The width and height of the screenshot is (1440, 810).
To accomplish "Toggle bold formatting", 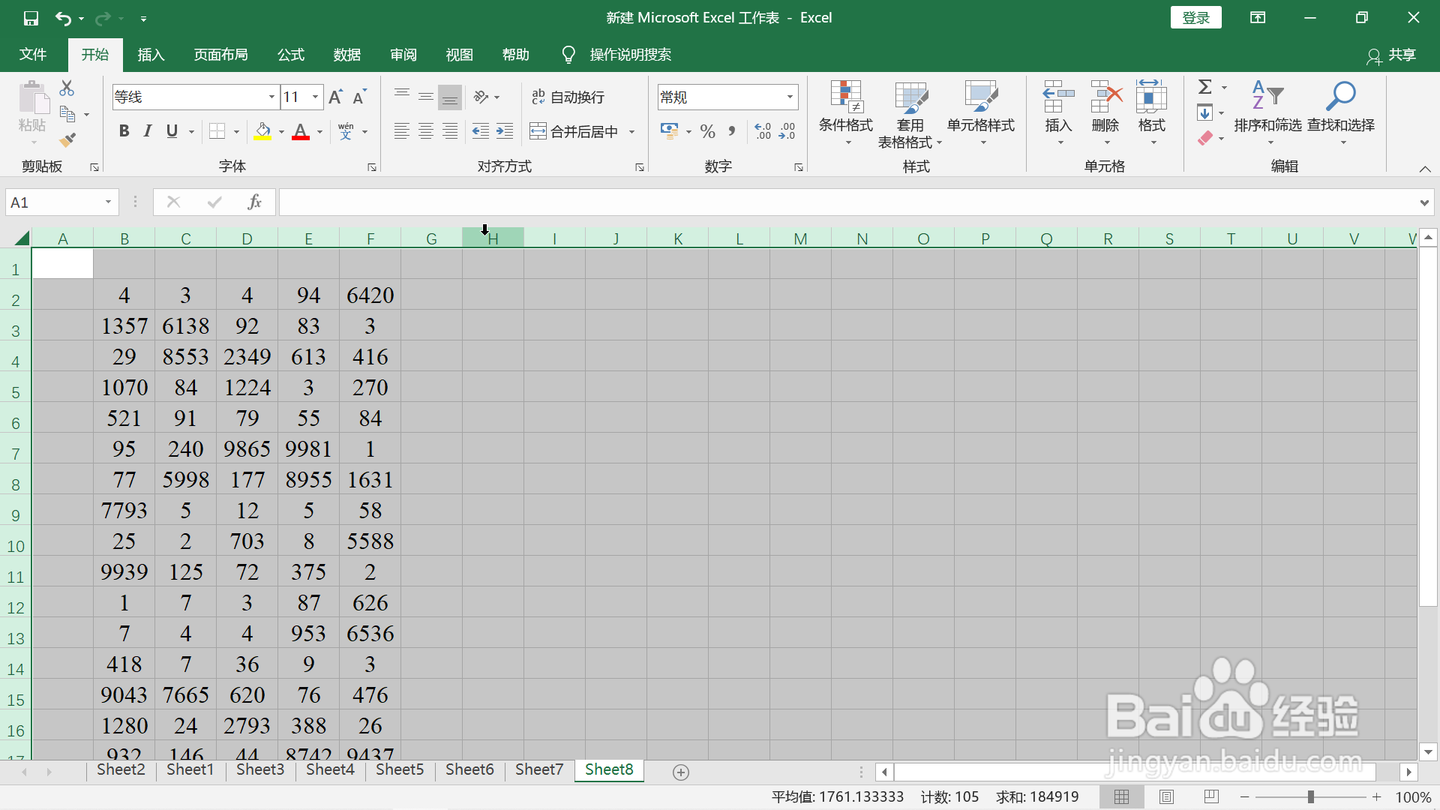I will point(124,131).
